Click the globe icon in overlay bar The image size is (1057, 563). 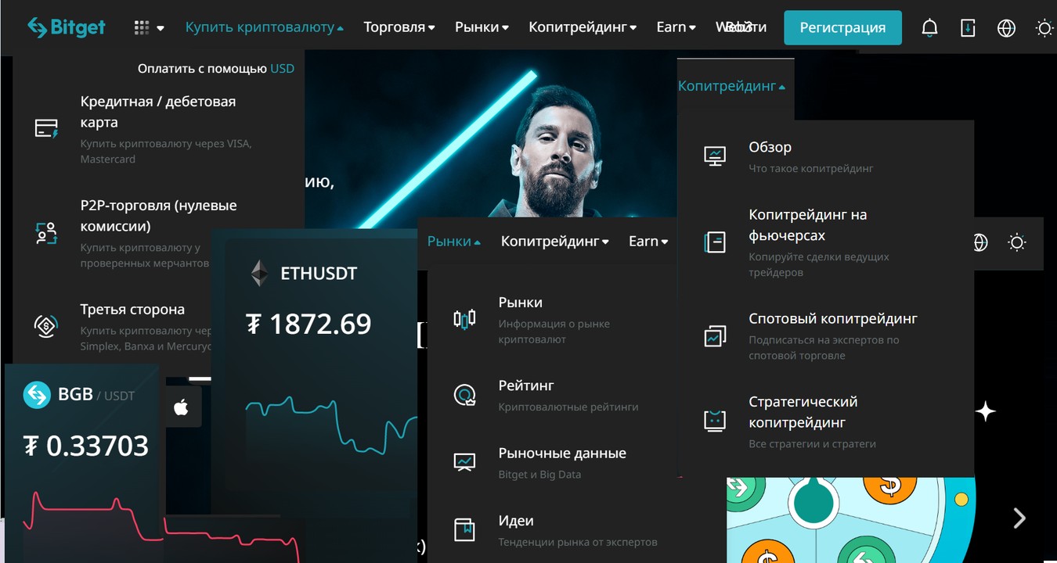pyautogui.click(x=979, y=242)
